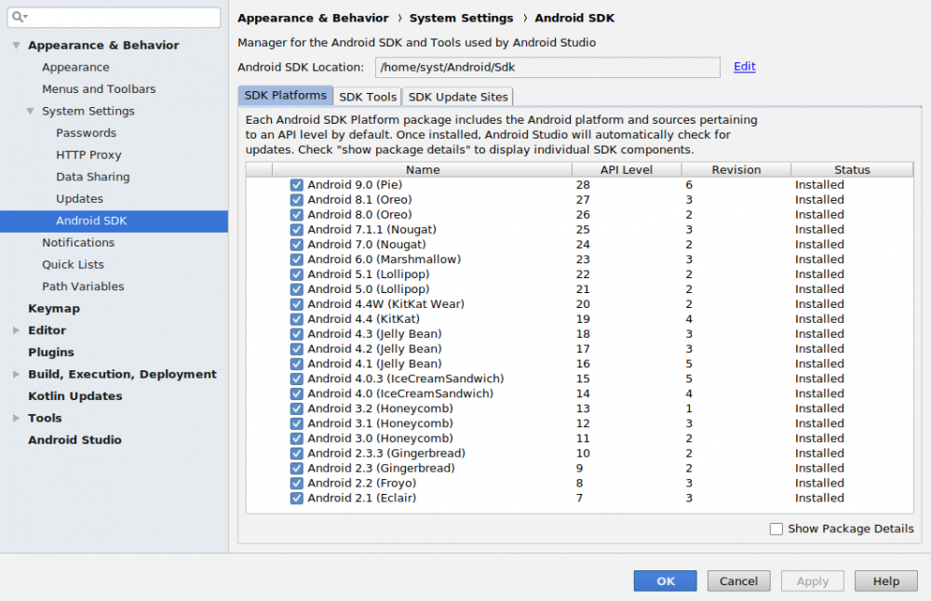The image size is (931, 601).
Task: Focus the settings search field
Action: 114,17
